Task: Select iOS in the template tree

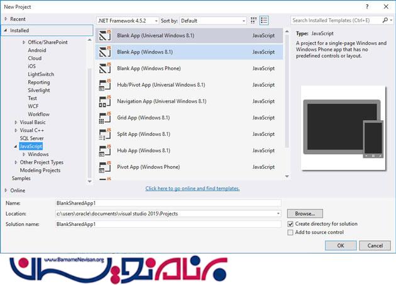Action: tap(32, 66)
